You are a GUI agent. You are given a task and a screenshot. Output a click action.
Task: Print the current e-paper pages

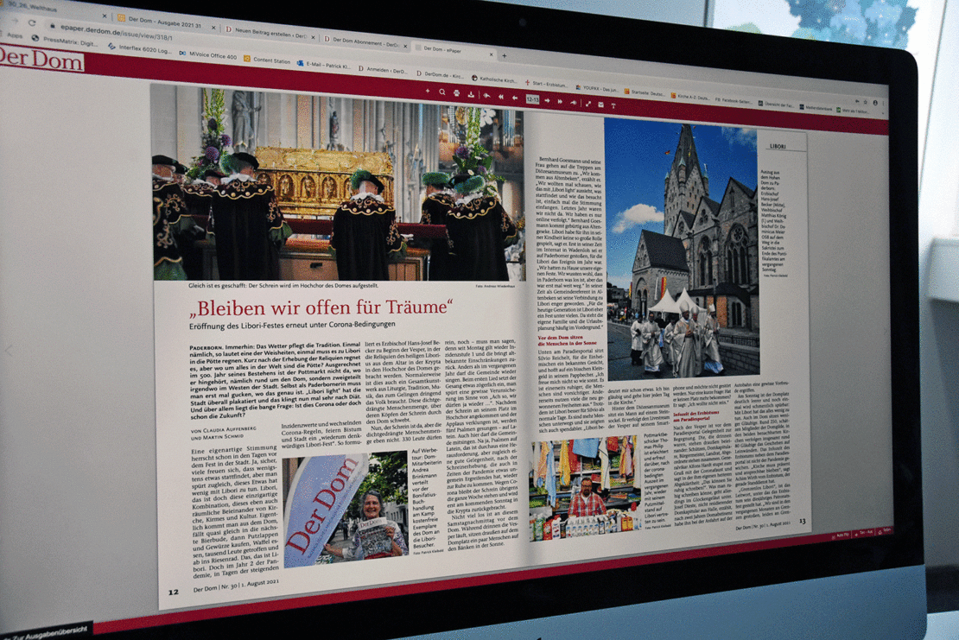pyautogui.click(x=457, y=93)
